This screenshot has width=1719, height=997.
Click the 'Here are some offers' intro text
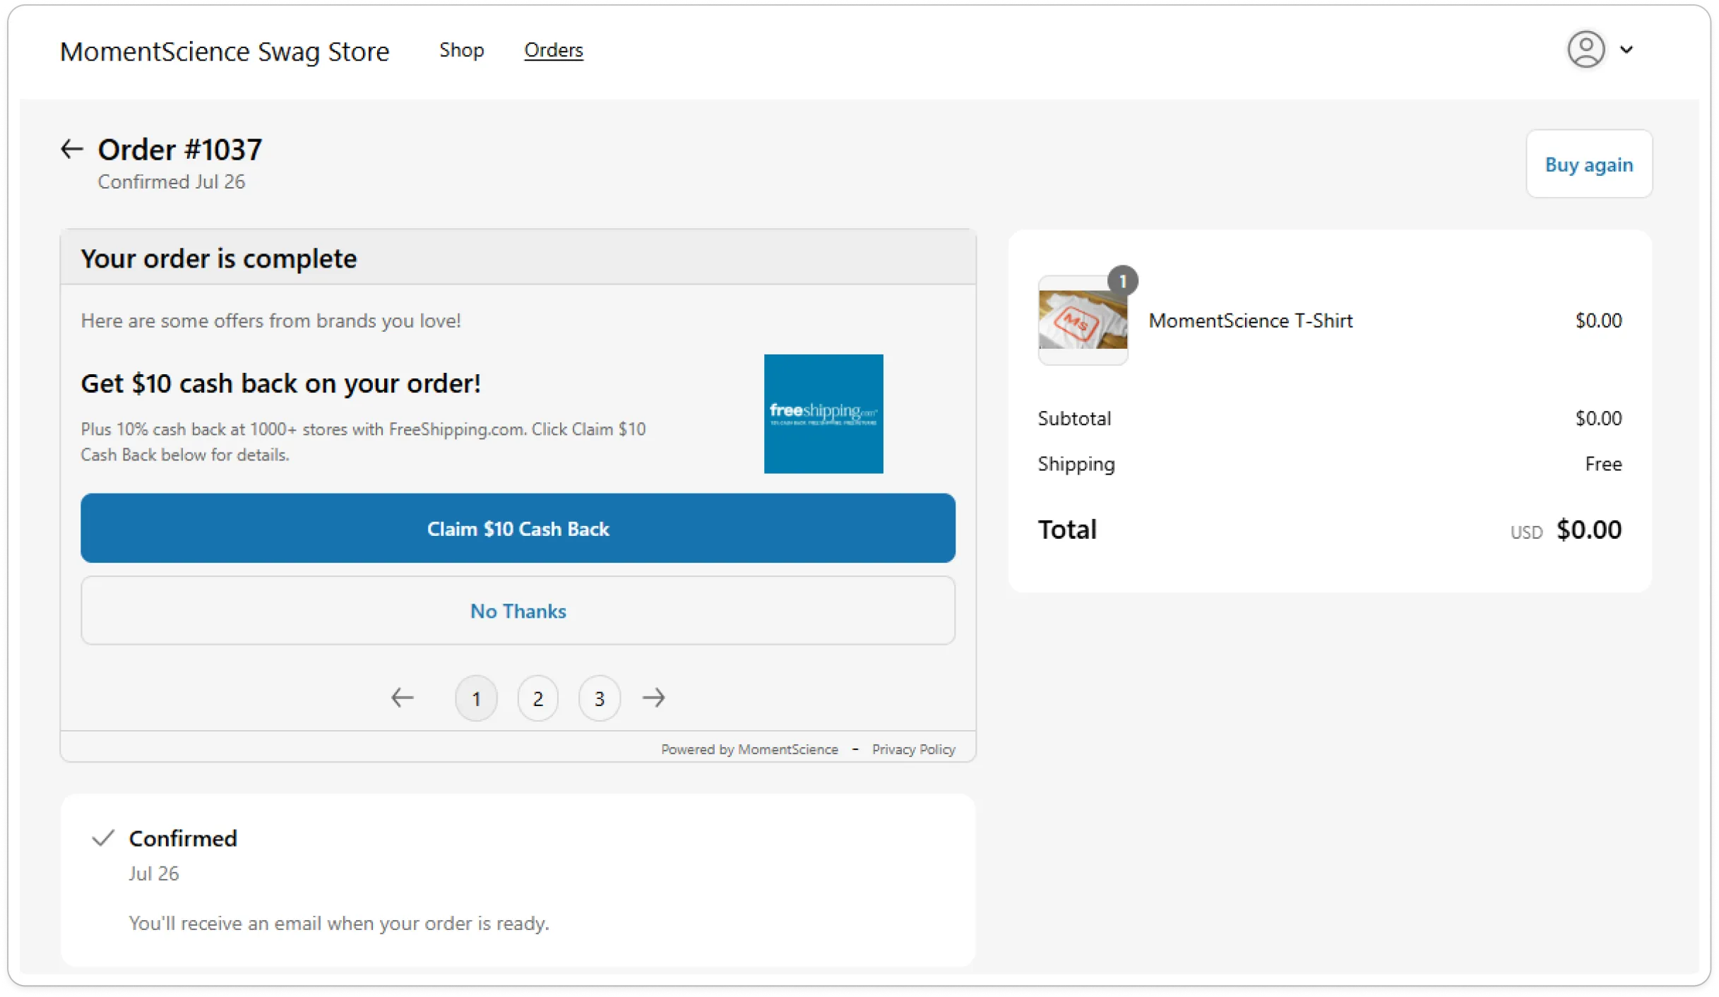pos(270,321)
